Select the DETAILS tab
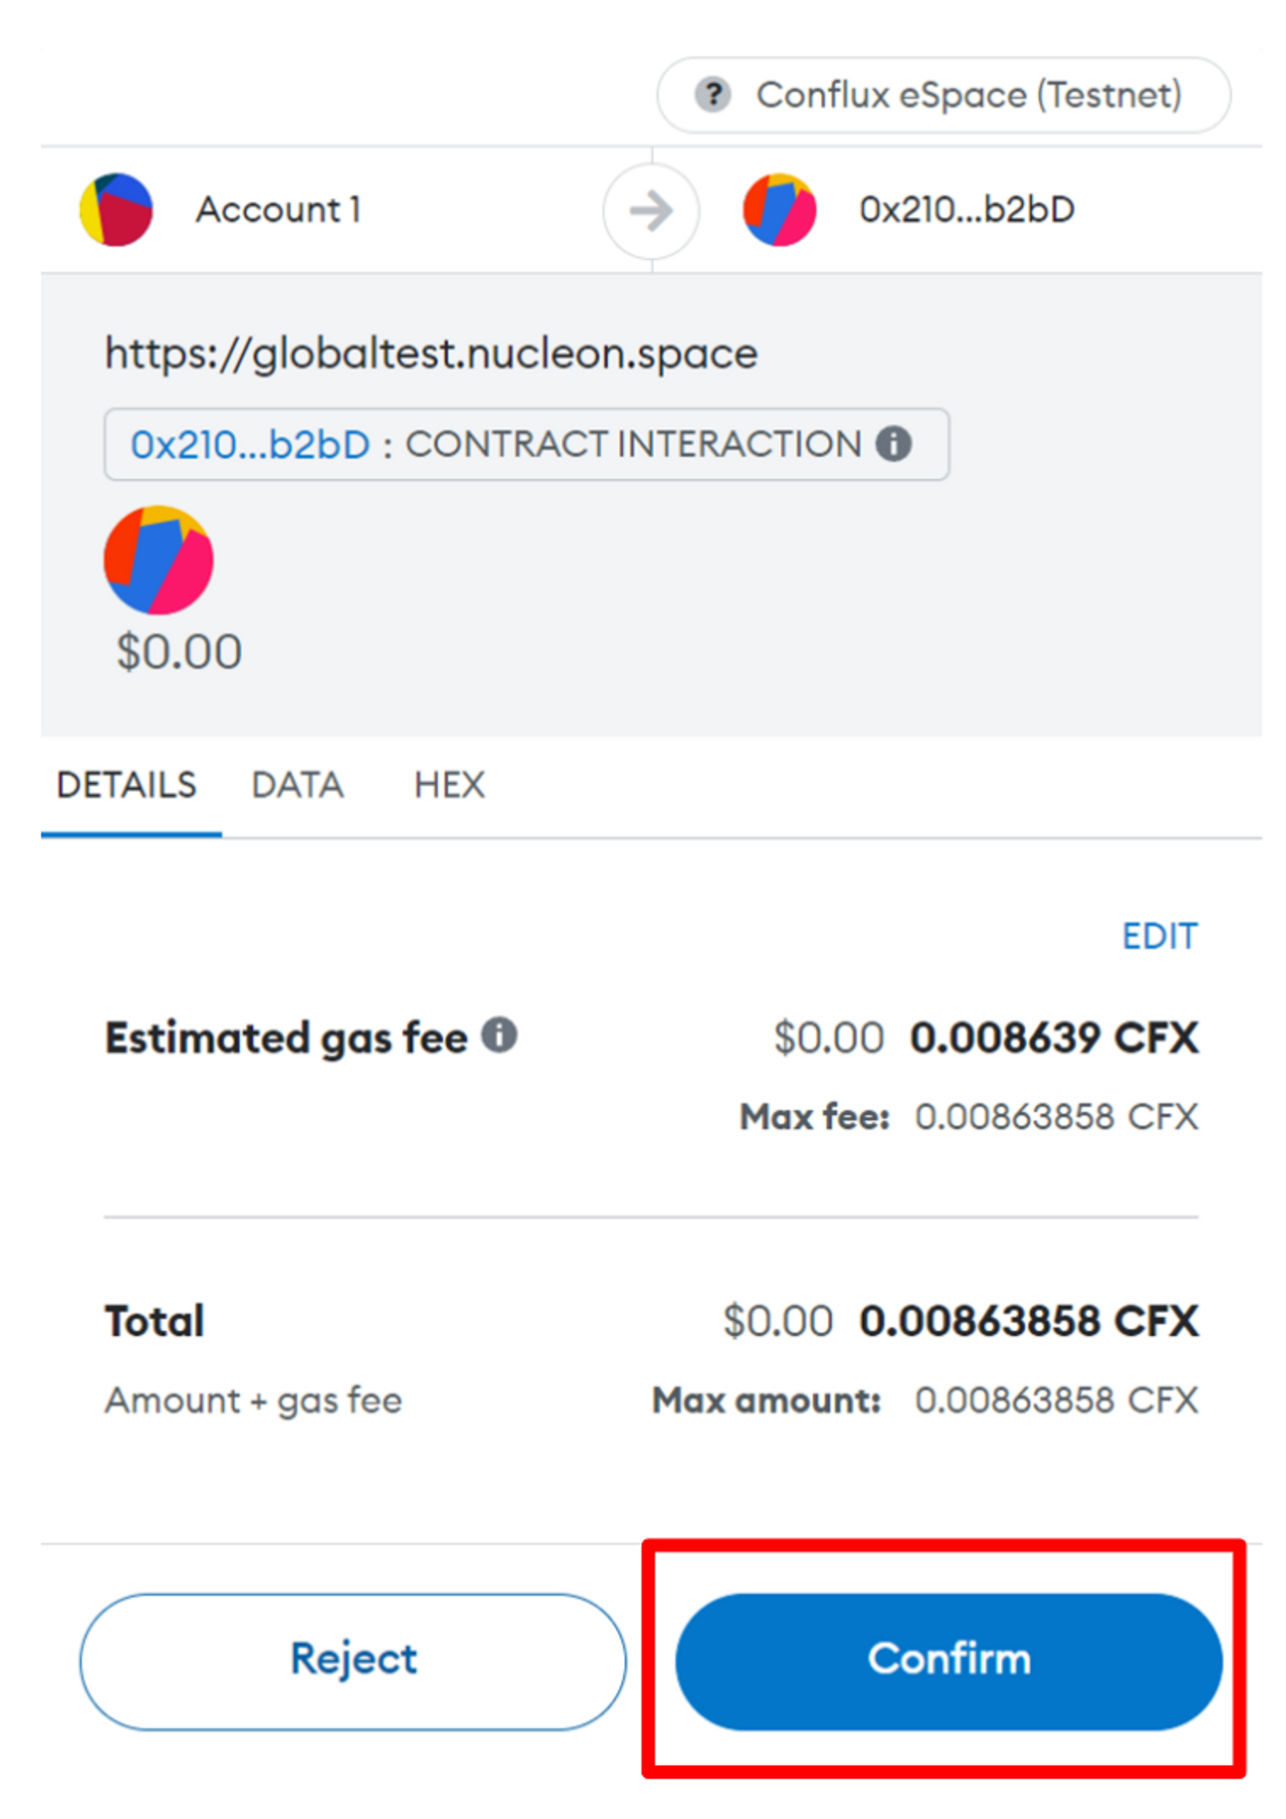 pyautogui.click(x=127, y=785)
